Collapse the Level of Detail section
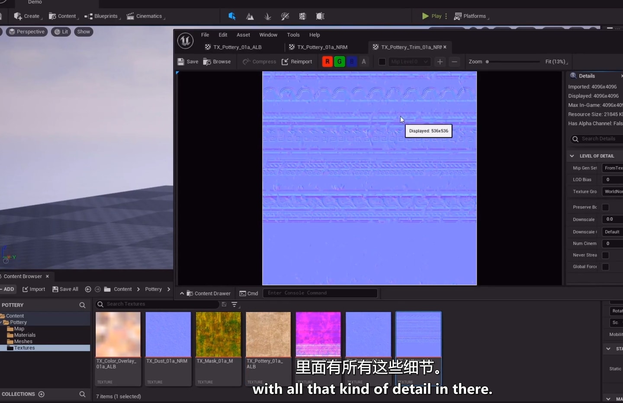 pyautogui.click(x=572, y=156)
